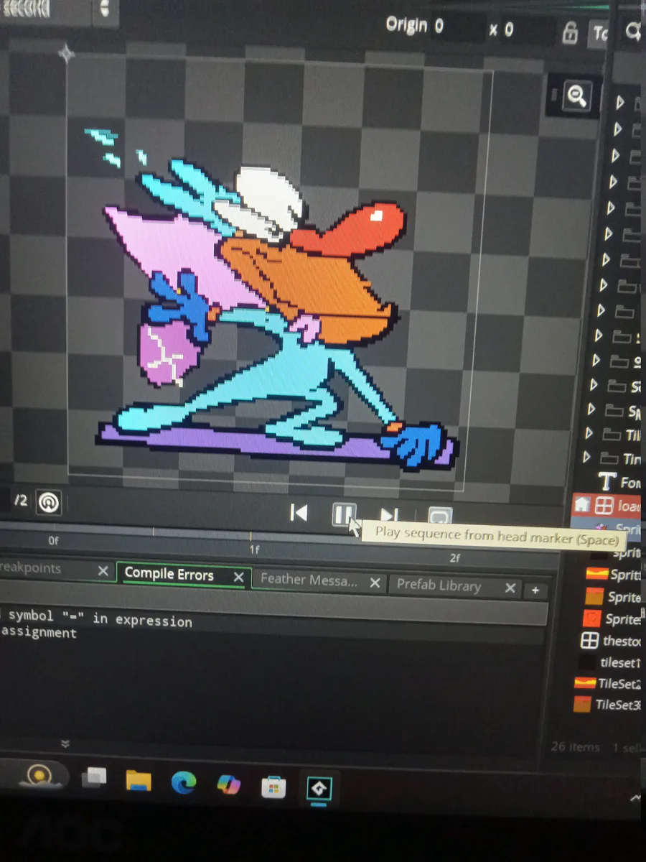Close the Prefab Library tab
The width and height of the screenshot is (646, 862).
[x=510, y=588]
